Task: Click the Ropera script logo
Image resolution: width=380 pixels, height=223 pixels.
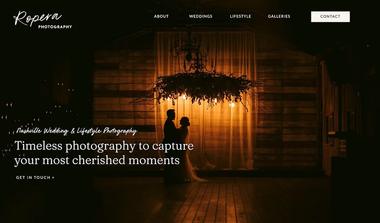Action: pyautogui.click(x=37, y=18)
